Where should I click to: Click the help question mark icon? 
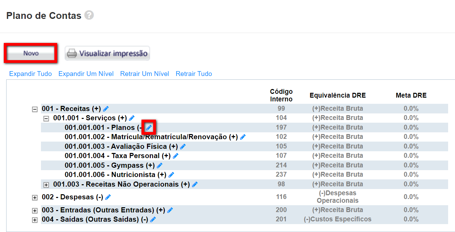(x=89, y=15)
